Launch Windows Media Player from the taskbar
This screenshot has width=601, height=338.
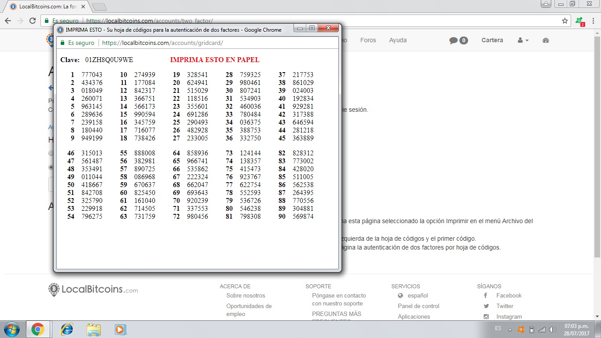click(x=120, y=329)
